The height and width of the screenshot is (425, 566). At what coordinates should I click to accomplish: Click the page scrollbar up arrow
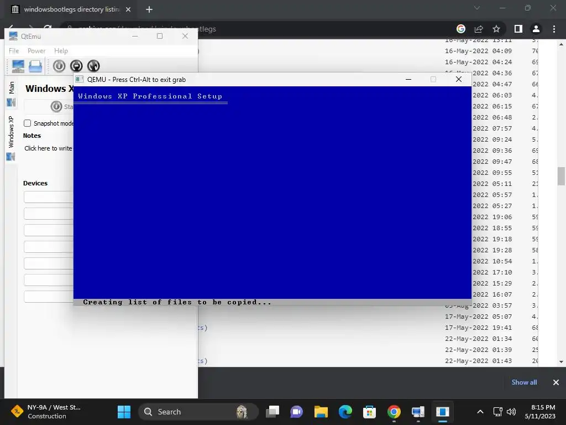coord(561,44)
